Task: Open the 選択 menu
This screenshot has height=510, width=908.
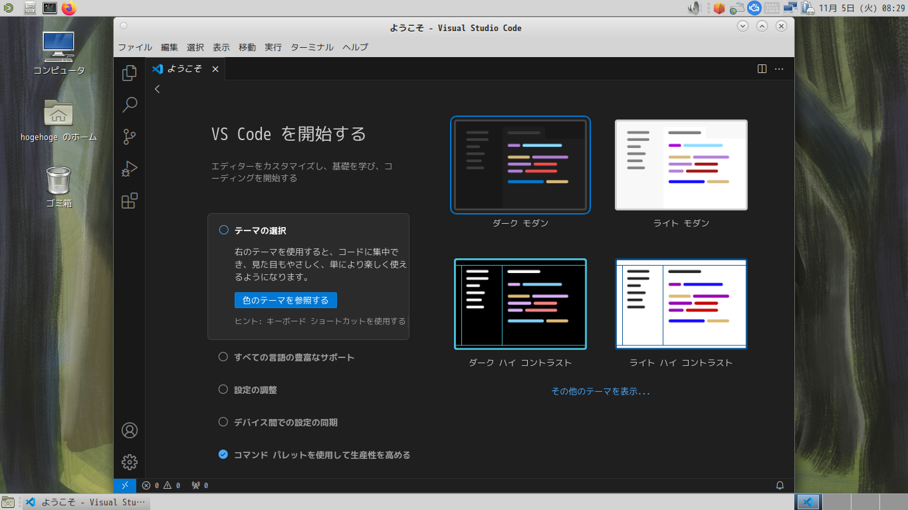Action: 195,47
